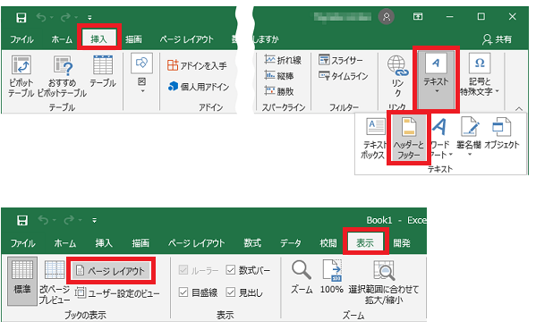Select the highlighted 挿入 tab

click(98, 39)
